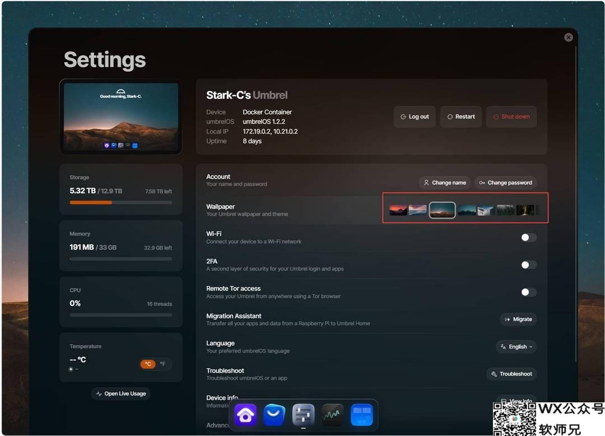The width and height of the screenshot is (605, 436).
Task: Open the App Store shopping bag icon
Action: point(274,415)
